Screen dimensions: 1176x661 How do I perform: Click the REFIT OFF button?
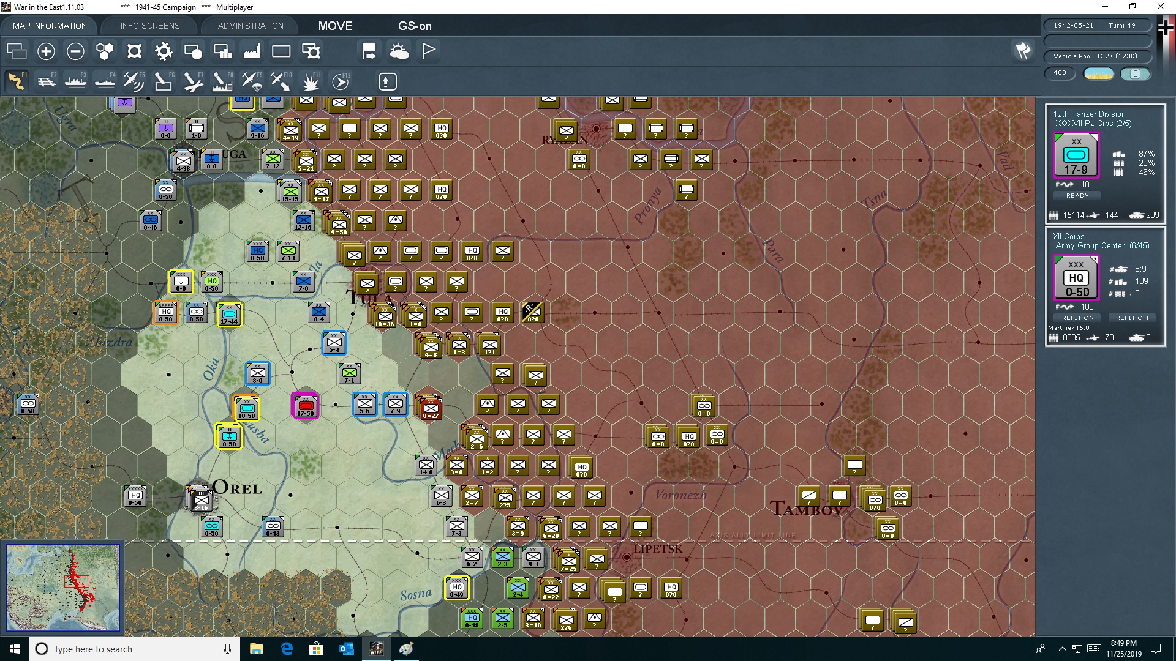coord(1133,318)
